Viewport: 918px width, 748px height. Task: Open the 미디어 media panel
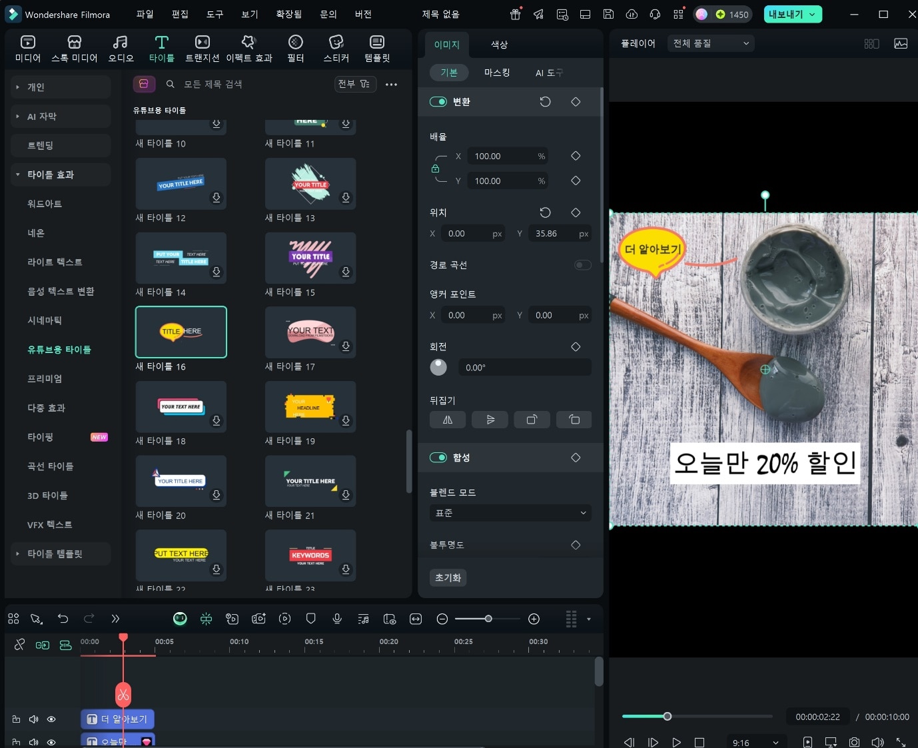click(28, 49)
